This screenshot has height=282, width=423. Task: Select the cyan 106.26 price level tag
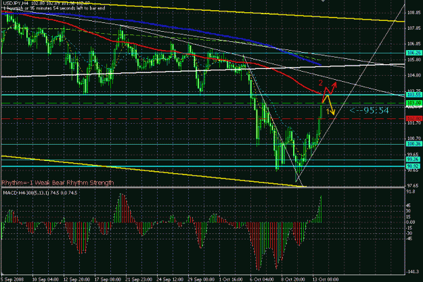pos(414,53)
